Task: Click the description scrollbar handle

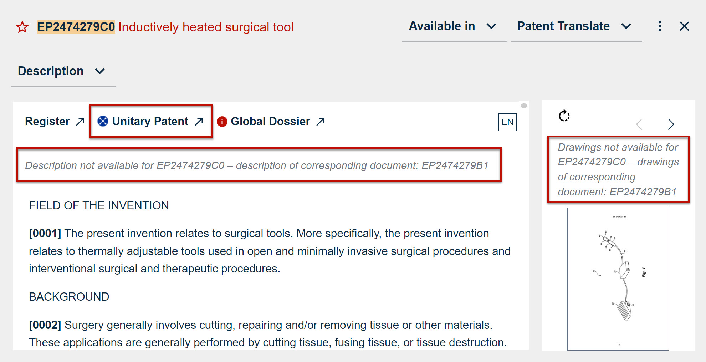Action: click(524, 106)
